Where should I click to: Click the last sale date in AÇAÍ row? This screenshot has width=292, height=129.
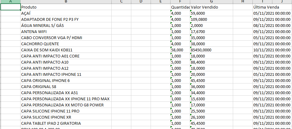tap(272, 13)
